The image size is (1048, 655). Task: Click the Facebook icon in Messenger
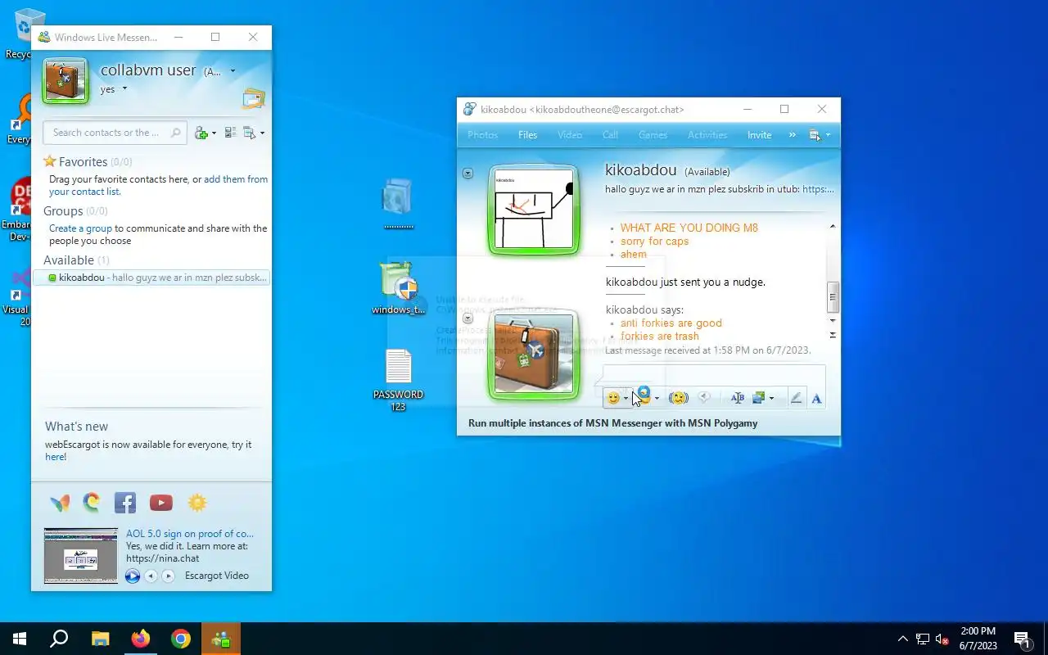pyautogui.click(x=124, y=503)
